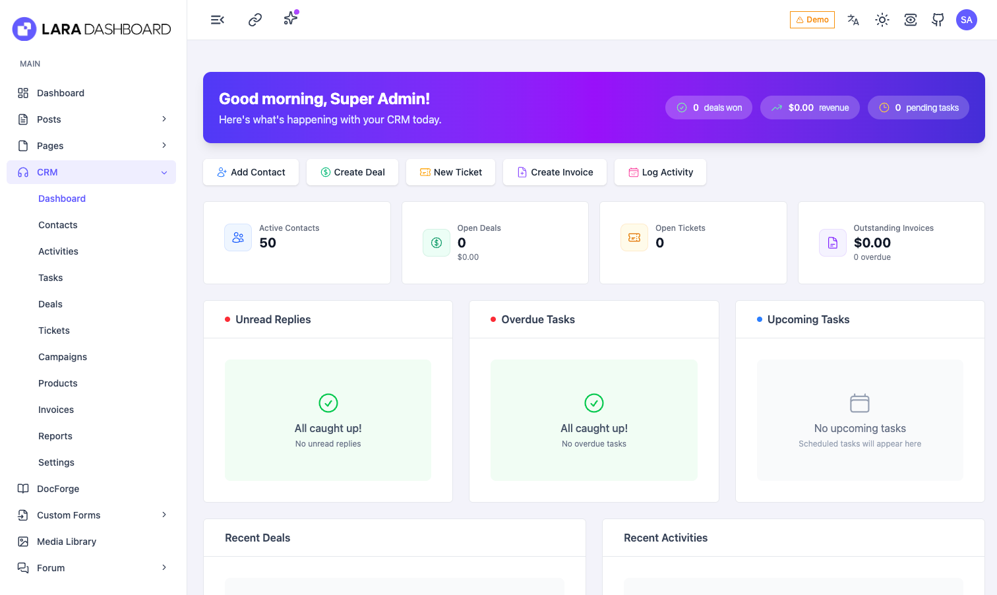997x595 pixels.
Task: Open the AI sparkles icon
Action: click(x=291, y=18)
